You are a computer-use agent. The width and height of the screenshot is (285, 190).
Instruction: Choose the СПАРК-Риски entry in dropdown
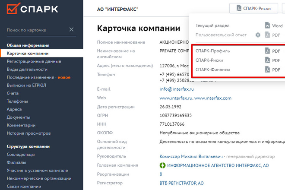tap(209, 60)
